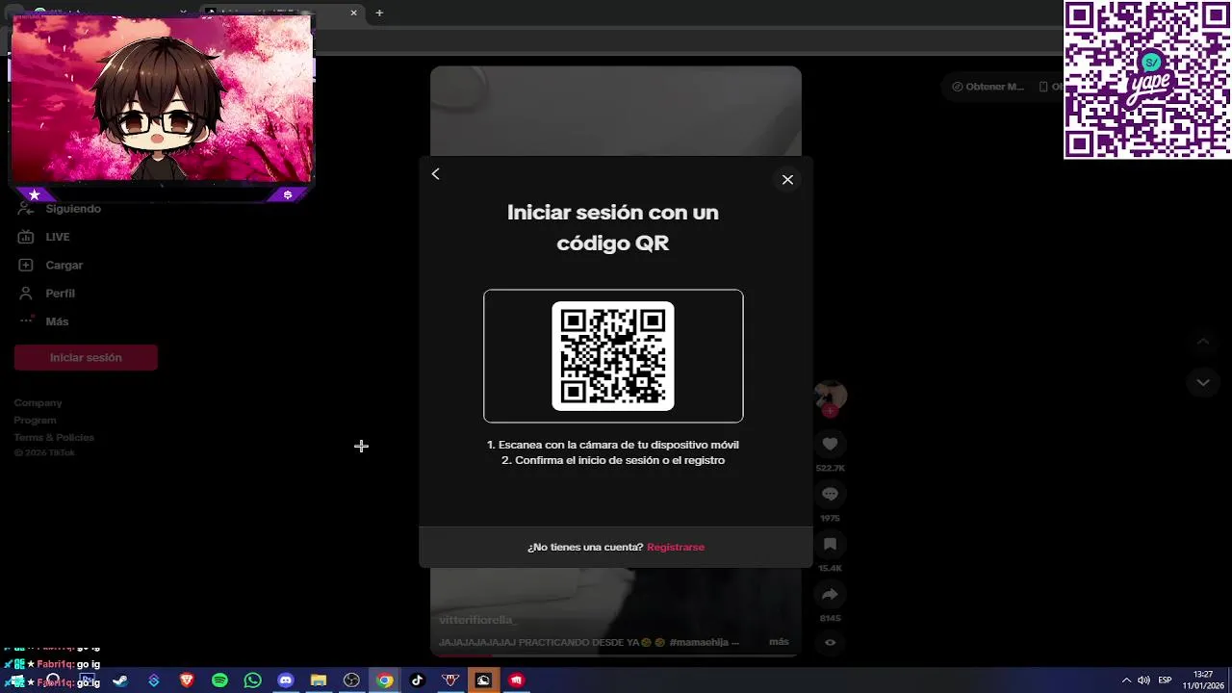The width and height of the screenshot is (1232, 693).
Task: Go to next video with down chevron
Action: click(x=1202, y=382)
